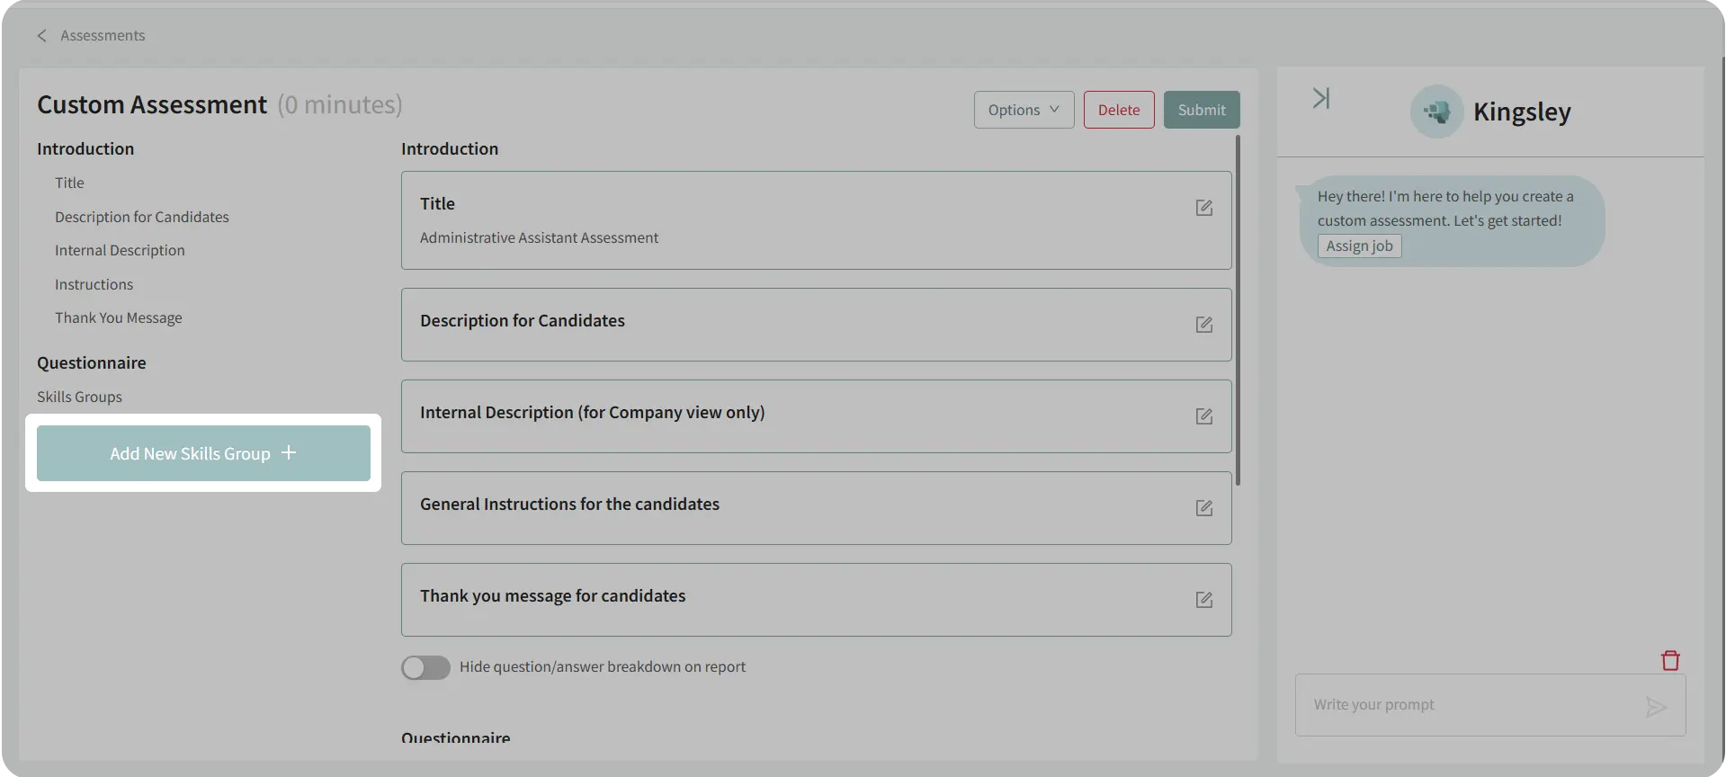Navigate to Internal Description sidebar item
This screenshot has height=777, width=1726.
tap(120, 251)
